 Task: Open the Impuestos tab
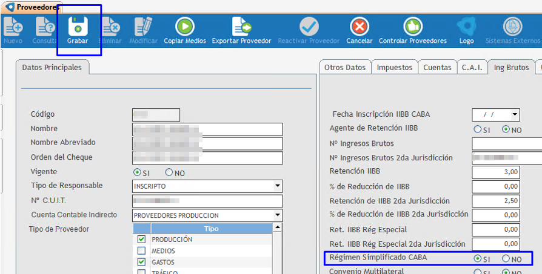(x=395, y=67)
